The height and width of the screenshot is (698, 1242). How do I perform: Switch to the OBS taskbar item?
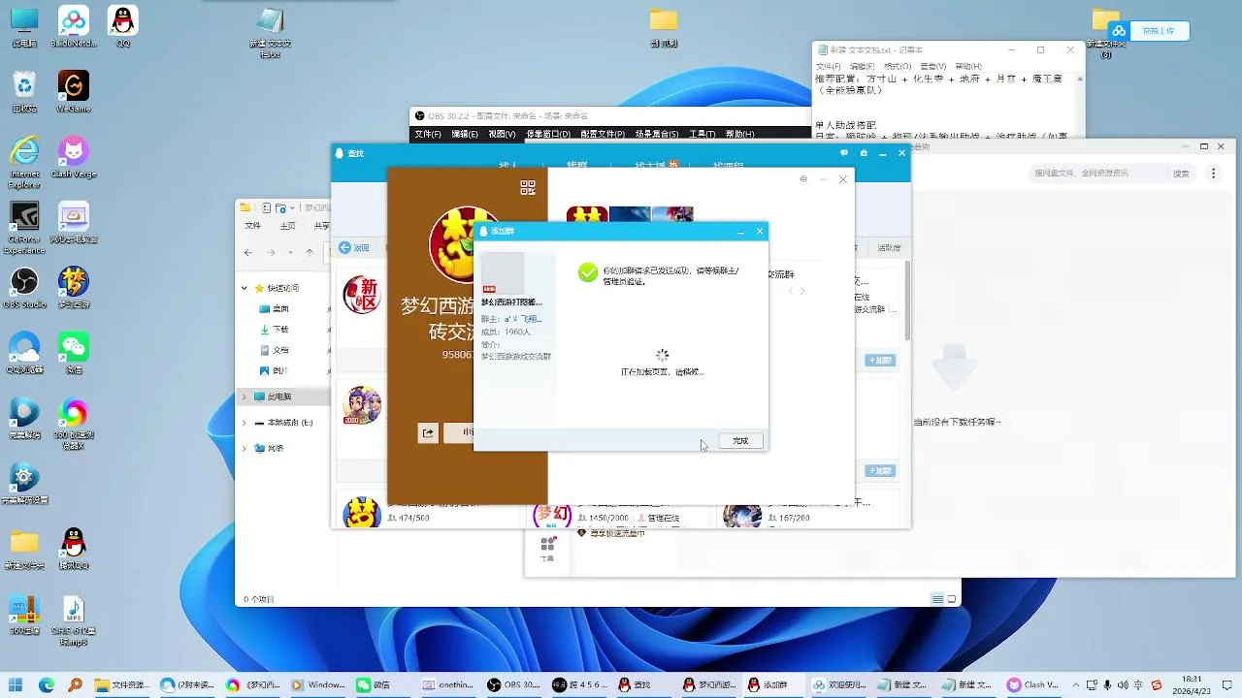click(x=514, y=685)
